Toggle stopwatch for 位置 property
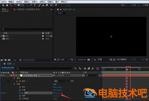The height and width of the screenshot is (101, 149). click(x=20, y=90)
